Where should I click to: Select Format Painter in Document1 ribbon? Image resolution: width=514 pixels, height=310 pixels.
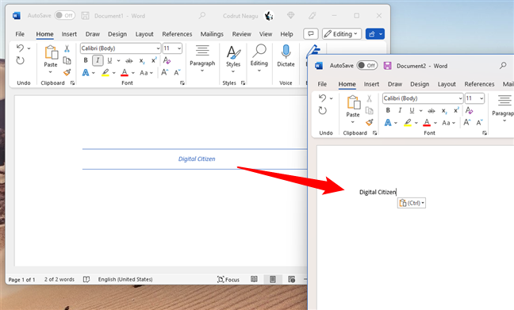[67, 72]
